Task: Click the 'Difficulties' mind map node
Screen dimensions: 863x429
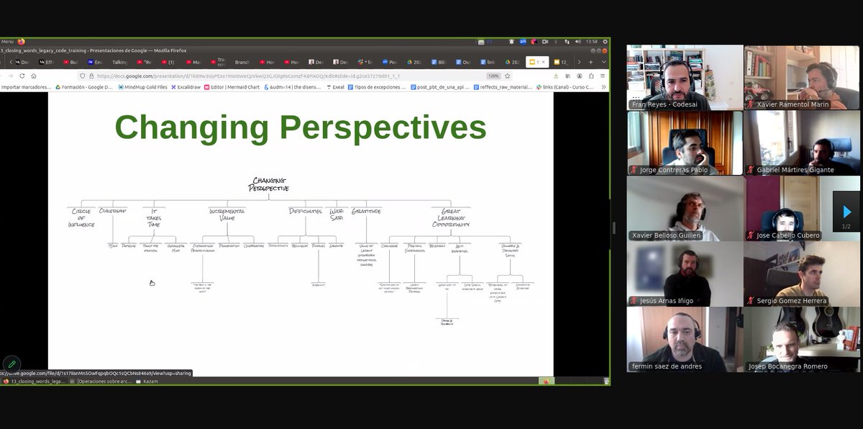Action: 306,211
